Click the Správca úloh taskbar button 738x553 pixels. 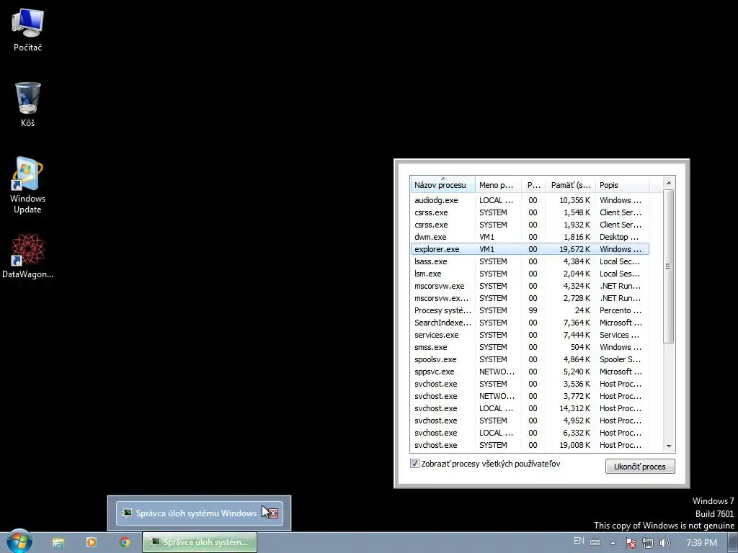pyautogui.click(x=200, y=542)
